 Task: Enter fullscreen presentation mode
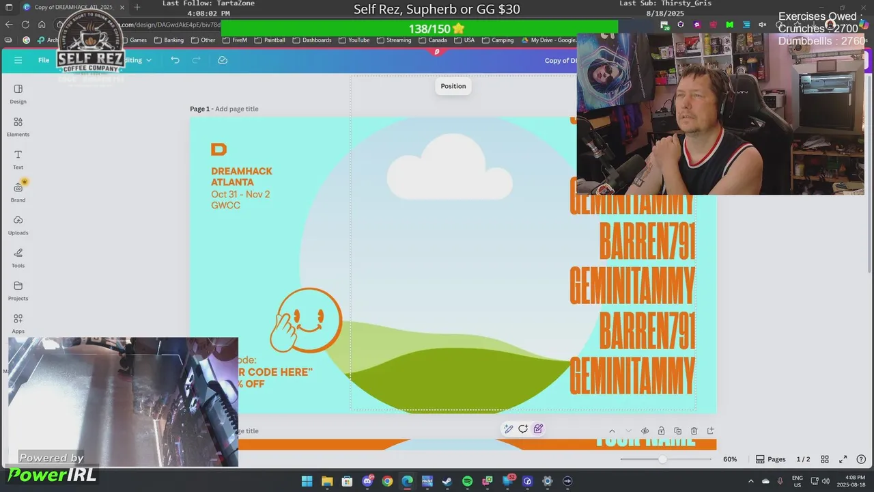(x=843, y=459)
